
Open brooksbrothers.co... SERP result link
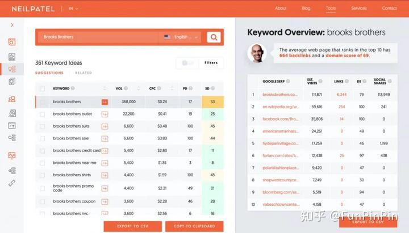pos(280,95)
